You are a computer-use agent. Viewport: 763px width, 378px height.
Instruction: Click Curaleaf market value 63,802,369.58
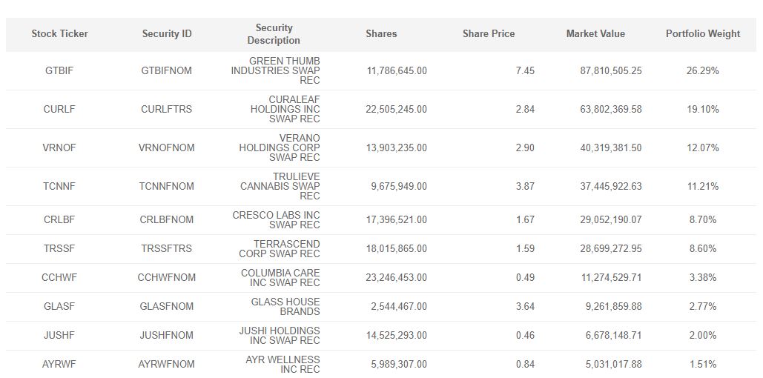point(611,109)
